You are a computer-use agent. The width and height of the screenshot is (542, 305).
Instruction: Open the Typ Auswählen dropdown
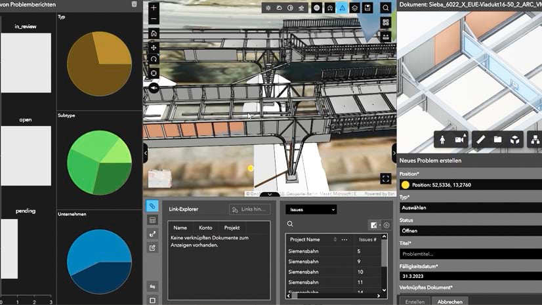click(470, 207)
